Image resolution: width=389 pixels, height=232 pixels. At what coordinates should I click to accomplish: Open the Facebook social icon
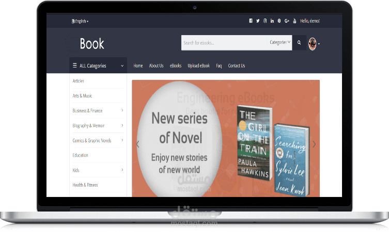tap(251, 21)
